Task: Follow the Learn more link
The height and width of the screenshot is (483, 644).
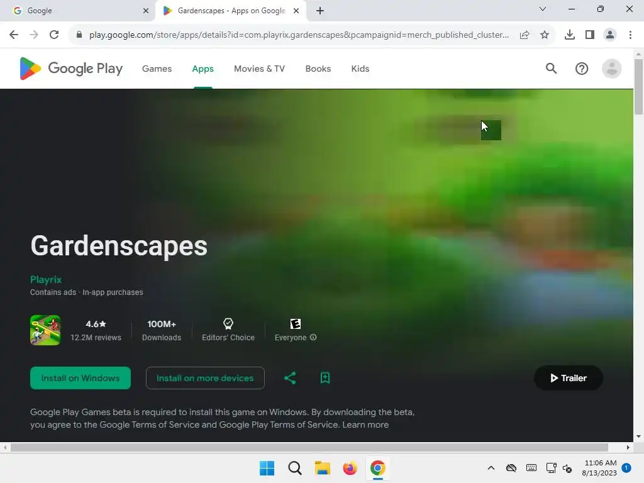Action: coord(365,425)
